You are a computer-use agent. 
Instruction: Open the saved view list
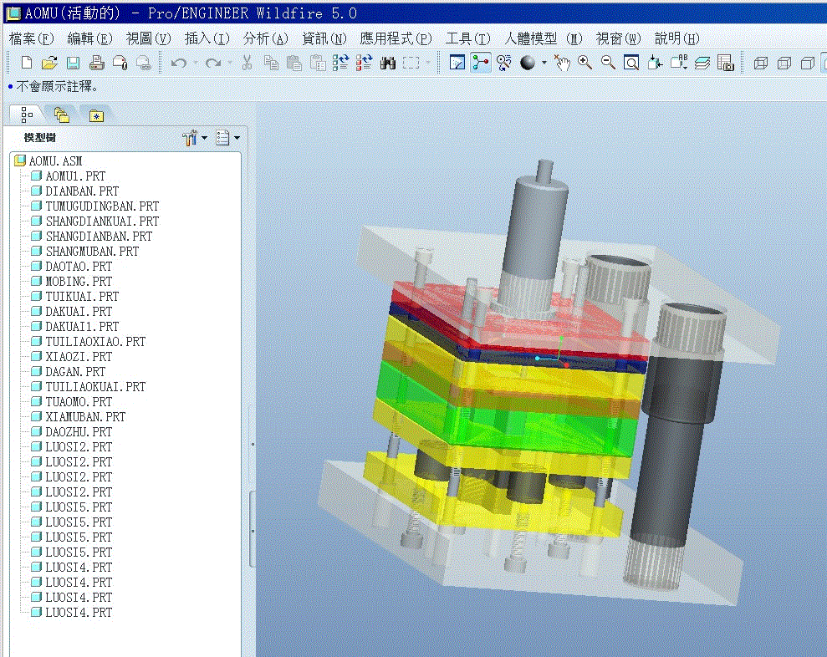(x=679, y=63)
